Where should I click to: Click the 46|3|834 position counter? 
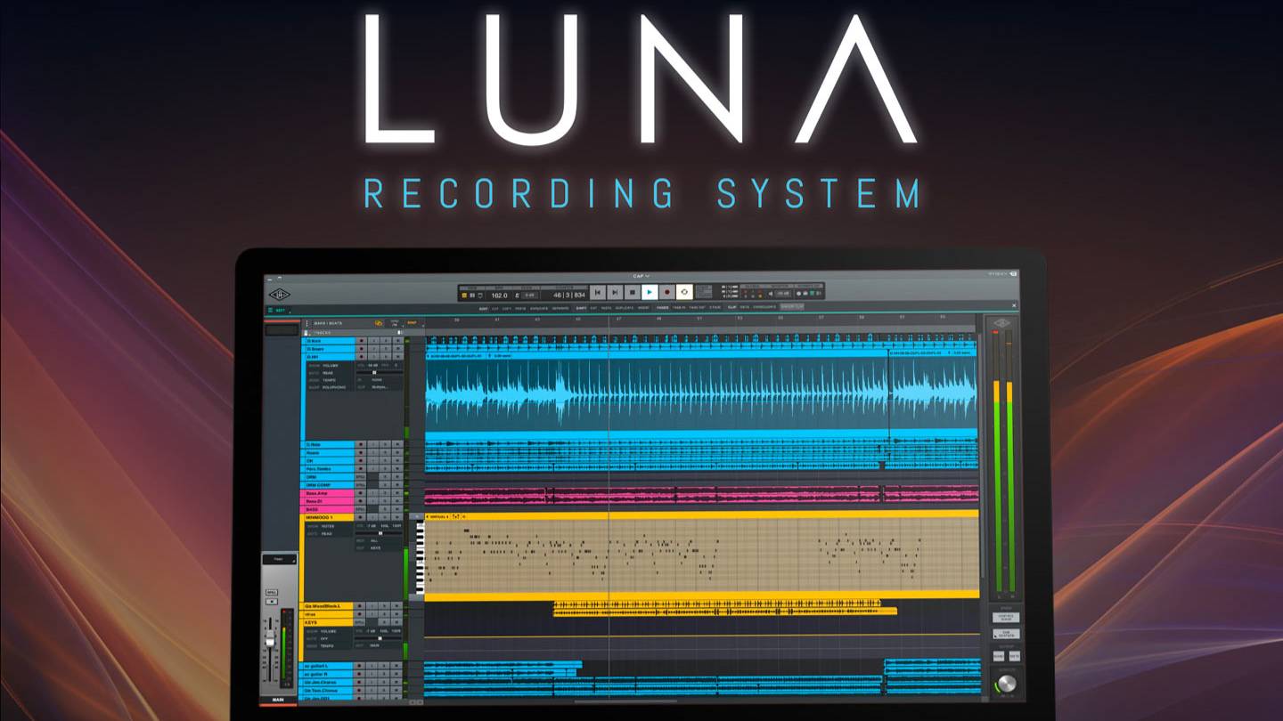569,295
